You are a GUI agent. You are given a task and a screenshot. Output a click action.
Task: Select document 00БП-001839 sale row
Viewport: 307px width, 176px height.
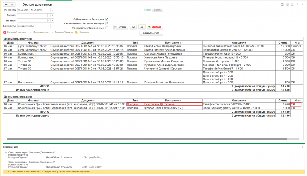(88, 108)
